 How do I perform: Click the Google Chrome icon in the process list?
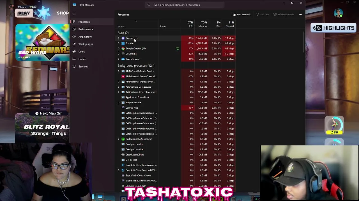[123, 49]
